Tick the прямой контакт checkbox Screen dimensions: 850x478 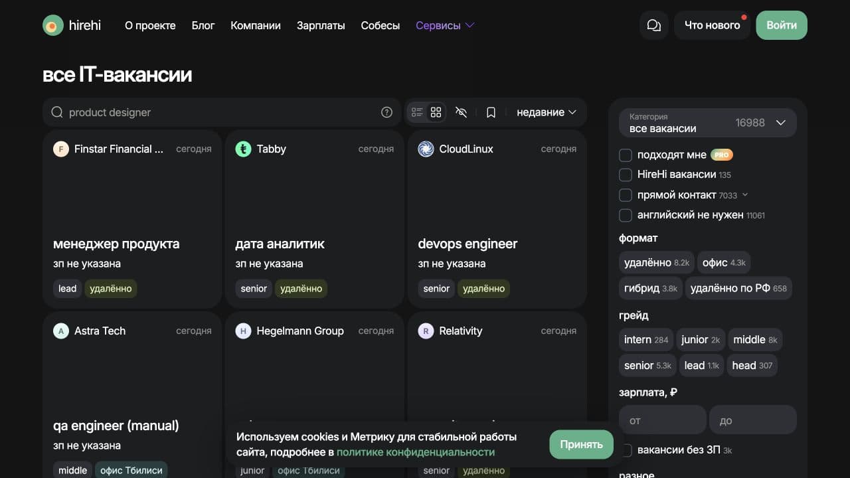[x=626, y=195]
